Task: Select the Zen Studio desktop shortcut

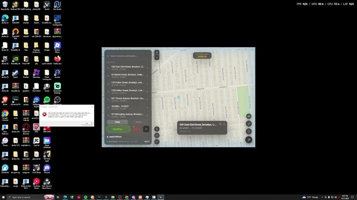Action: tap(57, 6)
